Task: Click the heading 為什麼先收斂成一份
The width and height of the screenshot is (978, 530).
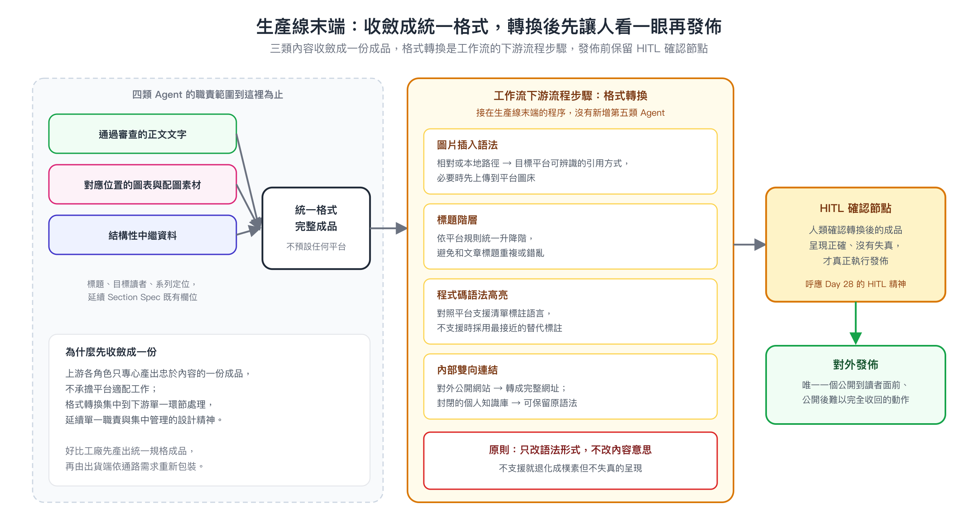Action: tap(111, 352)
